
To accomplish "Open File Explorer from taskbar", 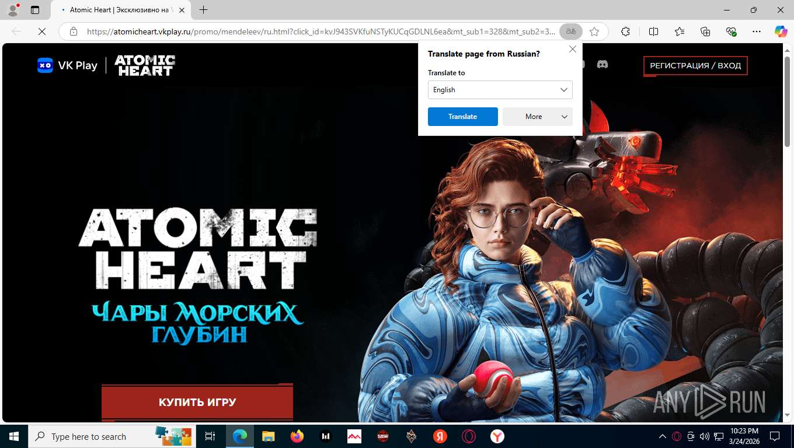I will tap(268, 436).
